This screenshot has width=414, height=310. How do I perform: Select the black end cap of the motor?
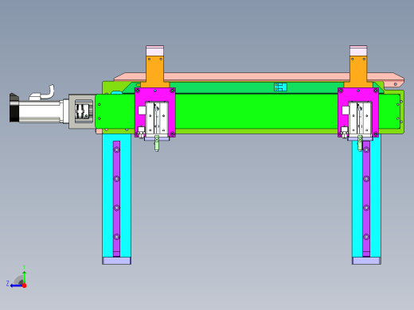[14, 108]
